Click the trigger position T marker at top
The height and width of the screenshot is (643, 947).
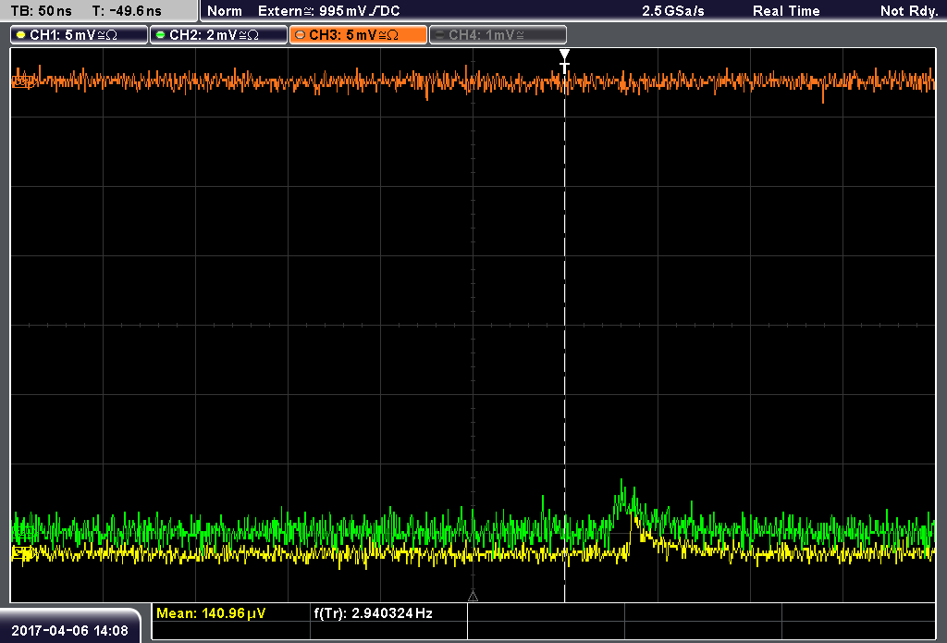point(564,61)
